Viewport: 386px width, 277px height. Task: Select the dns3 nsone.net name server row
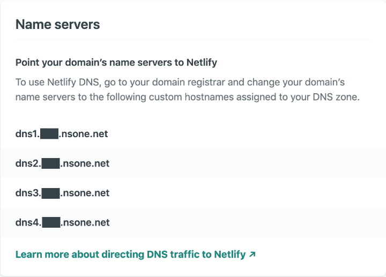pos(193,193)
